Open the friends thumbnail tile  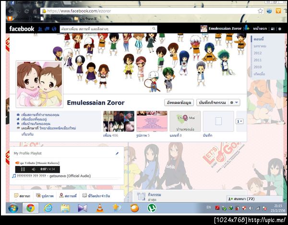tap(119, 121)
